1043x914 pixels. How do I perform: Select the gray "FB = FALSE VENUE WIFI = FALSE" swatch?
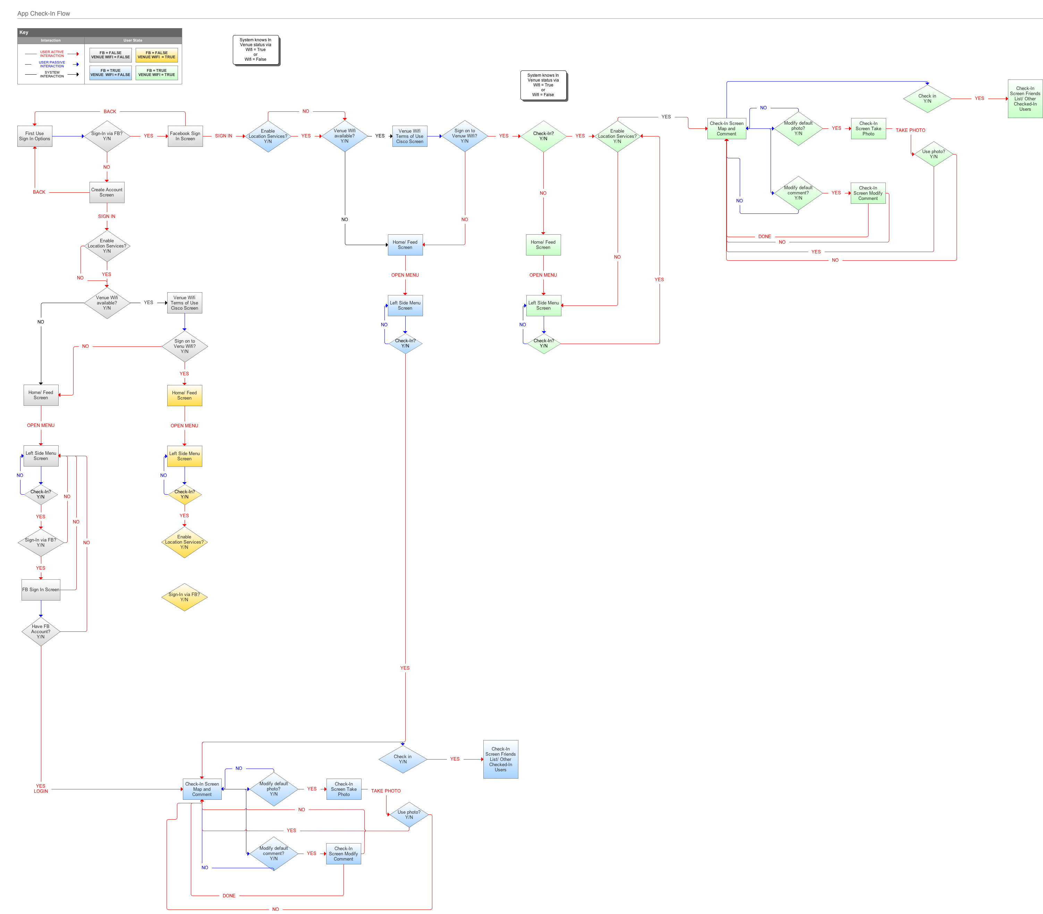111,55
